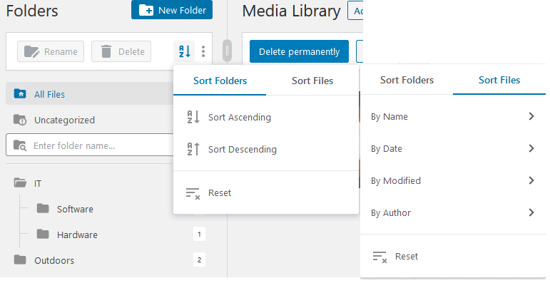This screenshot has width=550, height=283.
Task: Click the Rename folder button
Action: click(x=51, y=51)
